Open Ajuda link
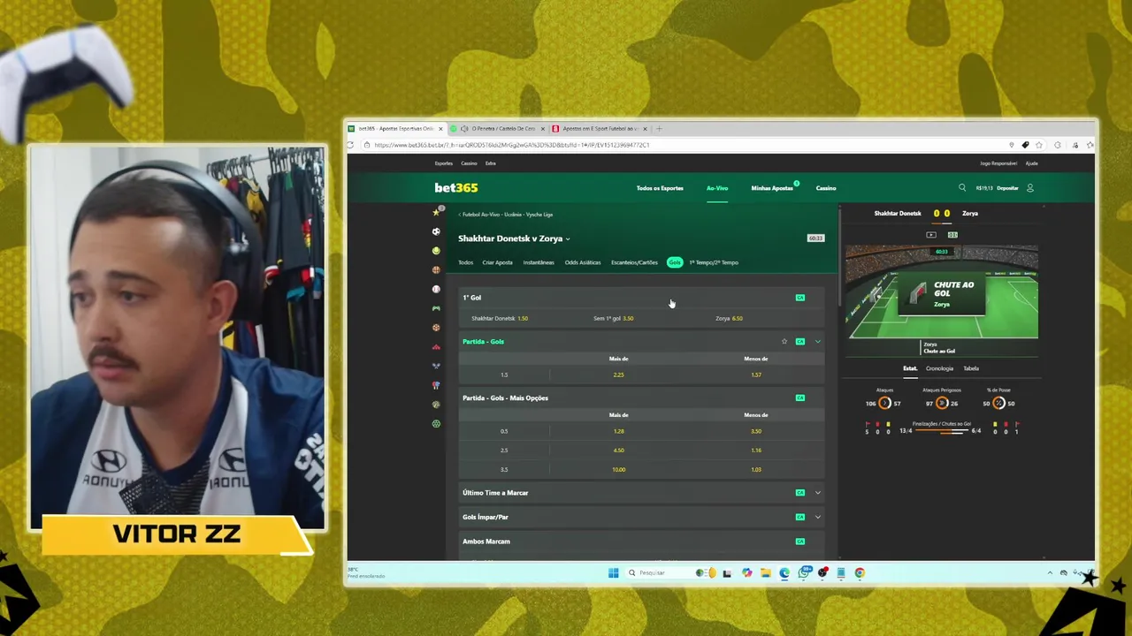1132x636 pixels. point(1032,163)
